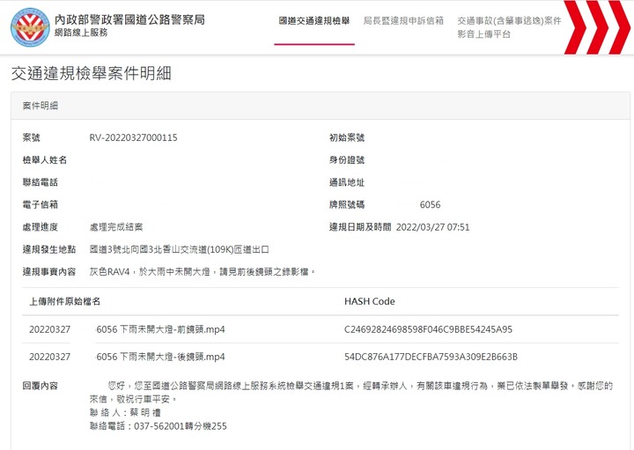Screen dimensions: 634x450
Task: Click the HASH Code column header
Action: point(370,302)
